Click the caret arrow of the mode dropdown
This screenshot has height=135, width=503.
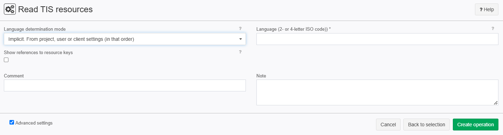(x=241, y=39)
